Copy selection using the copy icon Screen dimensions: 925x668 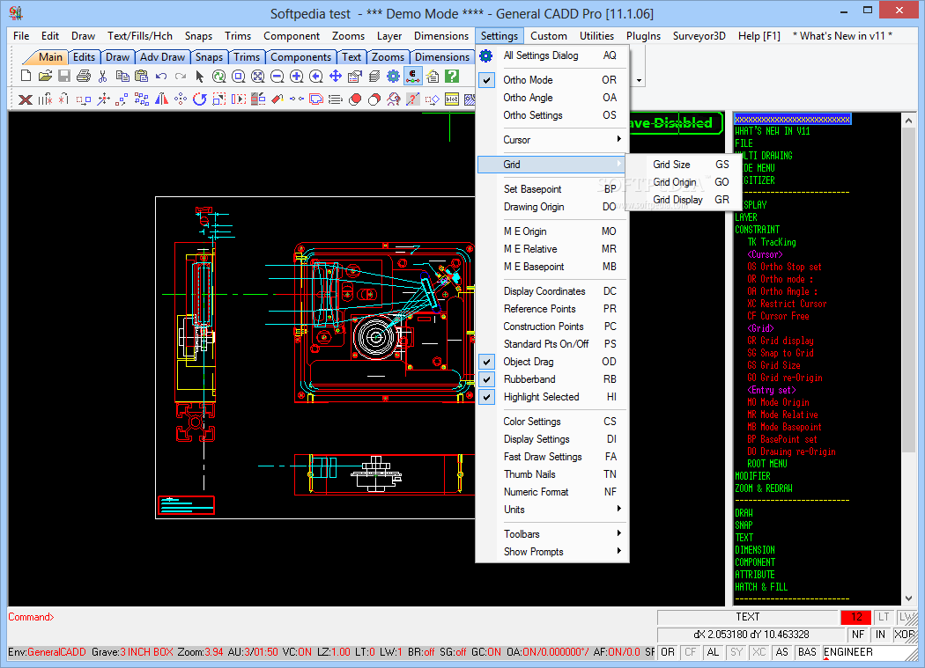click(122, 76)
